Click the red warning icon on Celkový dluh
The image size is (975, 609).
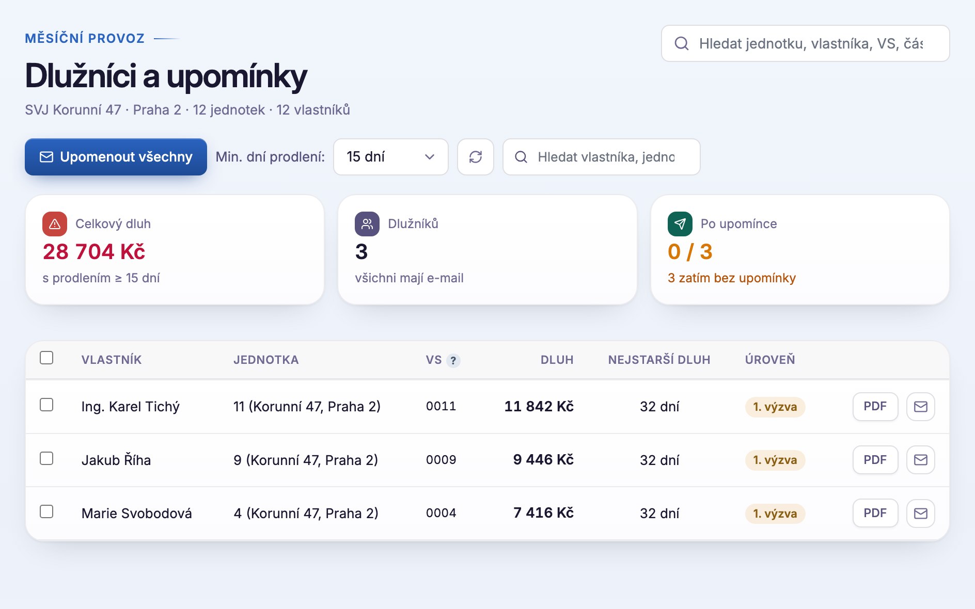[55, 224]
